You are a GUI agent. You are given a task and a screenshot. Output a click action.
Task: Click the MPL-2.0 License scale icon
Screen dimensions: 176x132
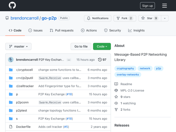tap(116, 90)
